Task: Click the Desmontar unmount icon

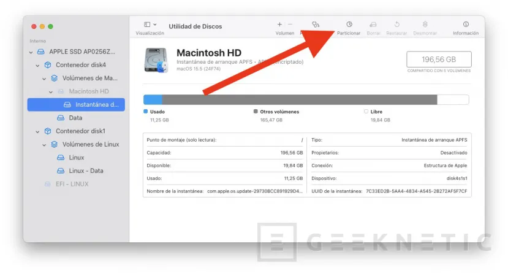Action: (x=425, y=25)
